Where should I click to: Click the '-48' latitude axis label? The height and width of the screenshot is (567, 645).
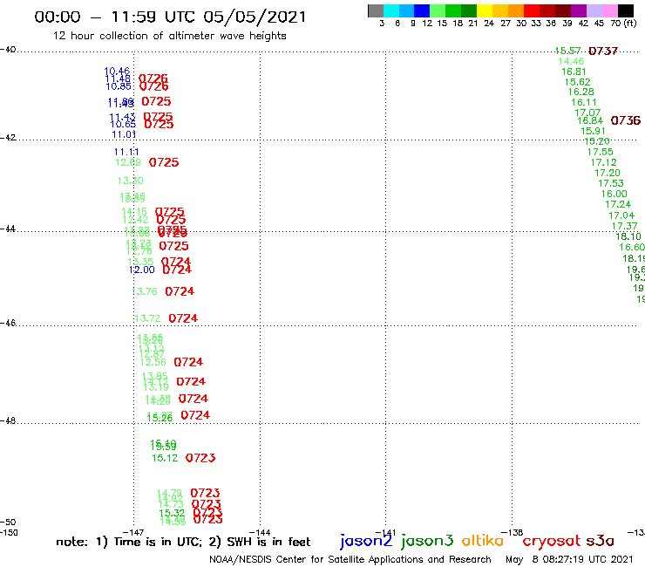(8, 420)
